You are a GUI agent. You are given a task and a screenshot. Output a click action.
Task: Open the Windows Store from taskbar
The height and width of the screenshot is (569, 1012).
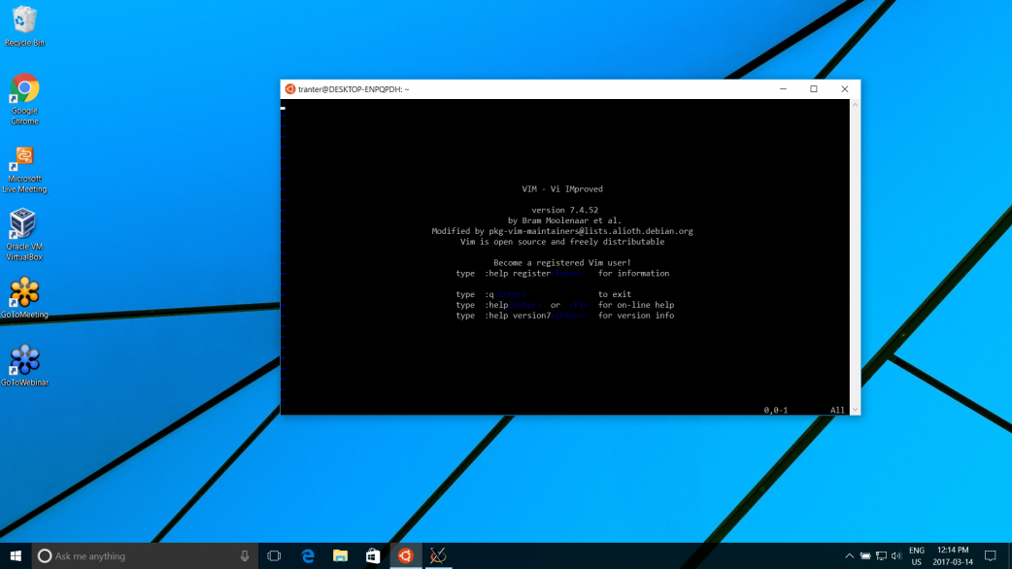373,556
